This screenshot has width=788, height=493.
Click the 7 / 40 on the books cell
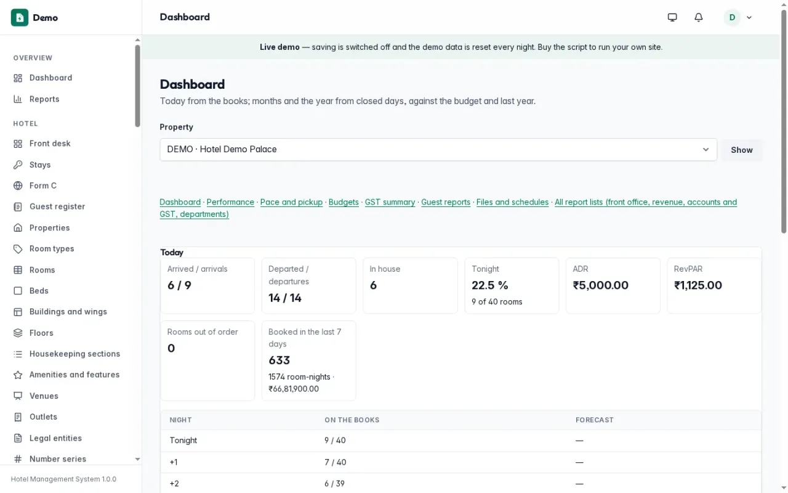[336, 462]
